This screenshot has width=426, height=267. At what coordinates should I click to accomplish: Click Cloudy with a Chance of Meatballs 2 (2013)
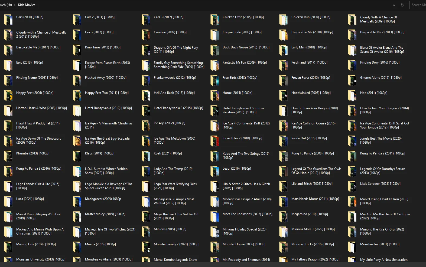pyautogui.click(x=41, y=34)
